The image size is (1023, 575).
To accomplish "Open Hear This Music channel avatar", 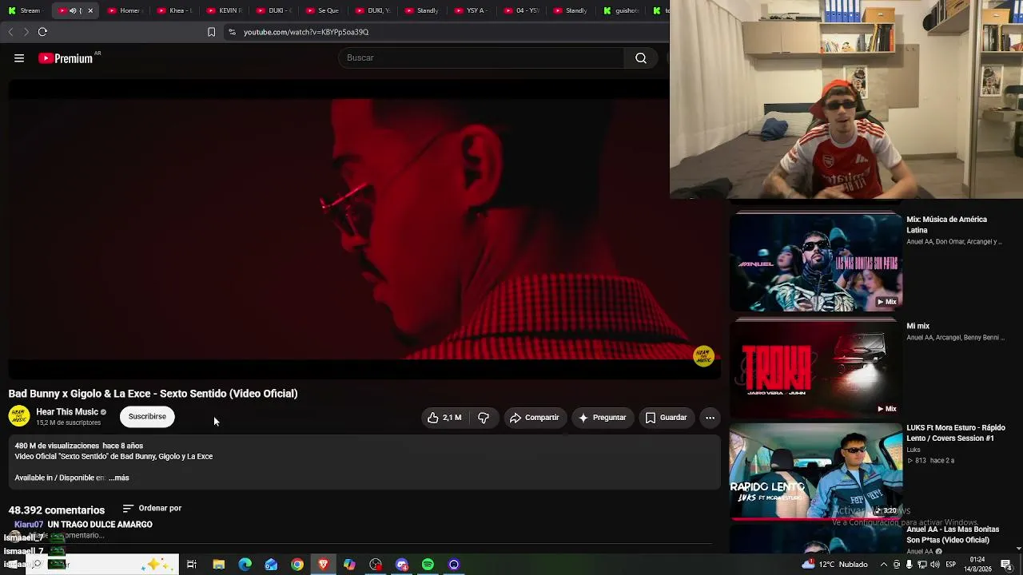I will point(19,416).
